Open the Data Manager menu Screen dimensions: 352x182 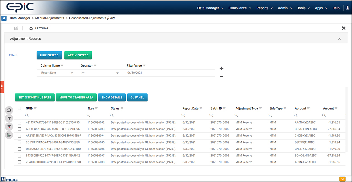coord(210,8)
